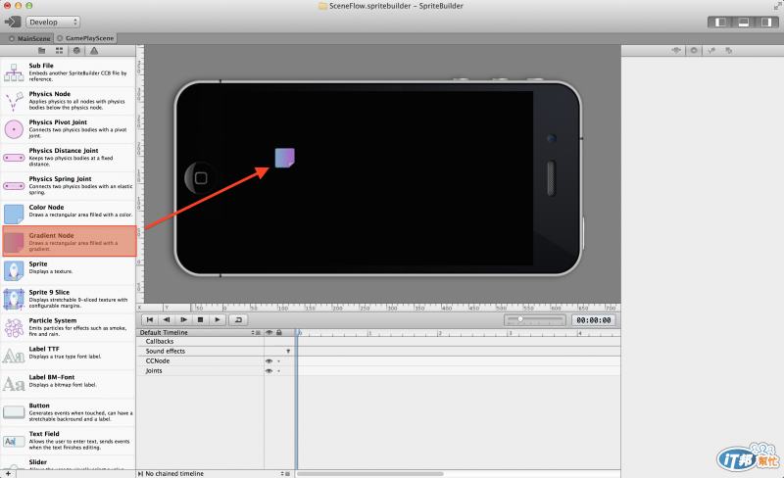
Task: Select the Physics Pivot Joint icon
Action: point(14,129)
